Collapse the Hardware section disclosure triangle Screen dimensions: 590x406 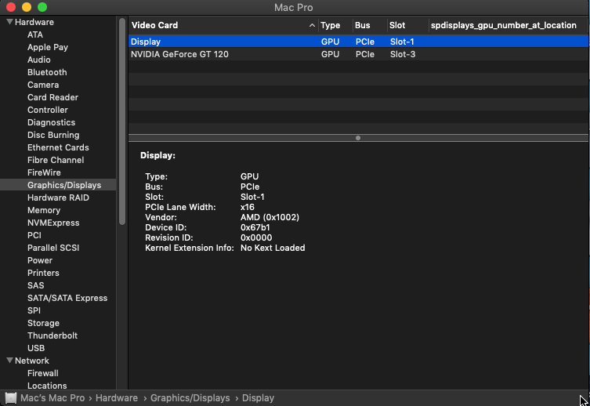tap(9, 22)
